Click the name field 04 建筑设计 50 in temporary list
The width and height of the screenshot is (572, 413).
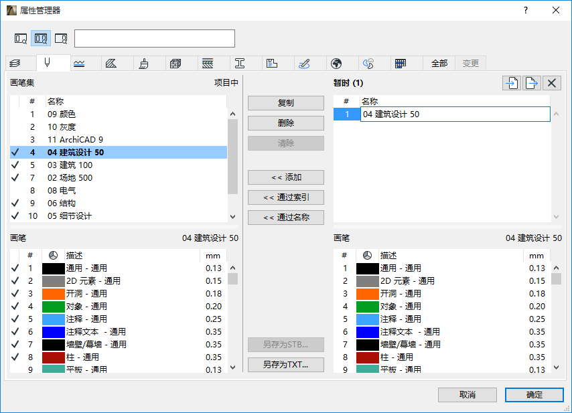(x=455, y=114)
